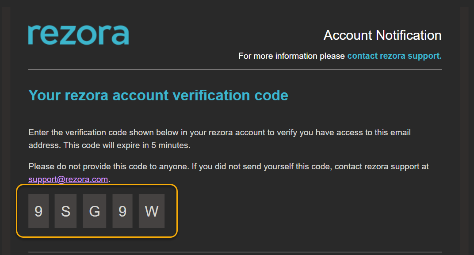The height and width of the screenshot is (255, 474).
Task: Click the horizontal divider under the header
Action: point(235,70)
